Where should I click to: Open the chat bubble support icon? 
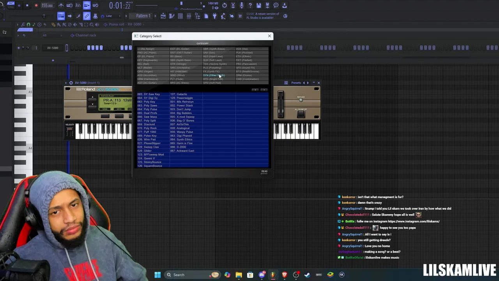click(276, 5)
